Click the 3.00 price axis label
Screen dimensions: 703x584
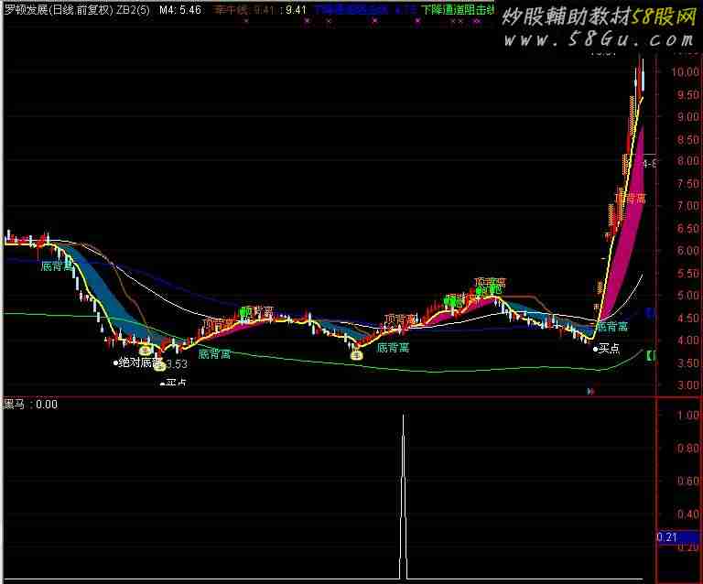[687, 385]
